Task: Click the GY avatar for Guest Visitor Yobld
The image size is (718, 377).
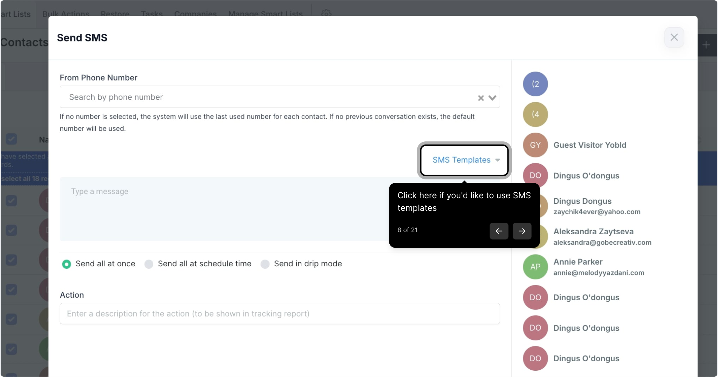Action: tap(535, 145)
